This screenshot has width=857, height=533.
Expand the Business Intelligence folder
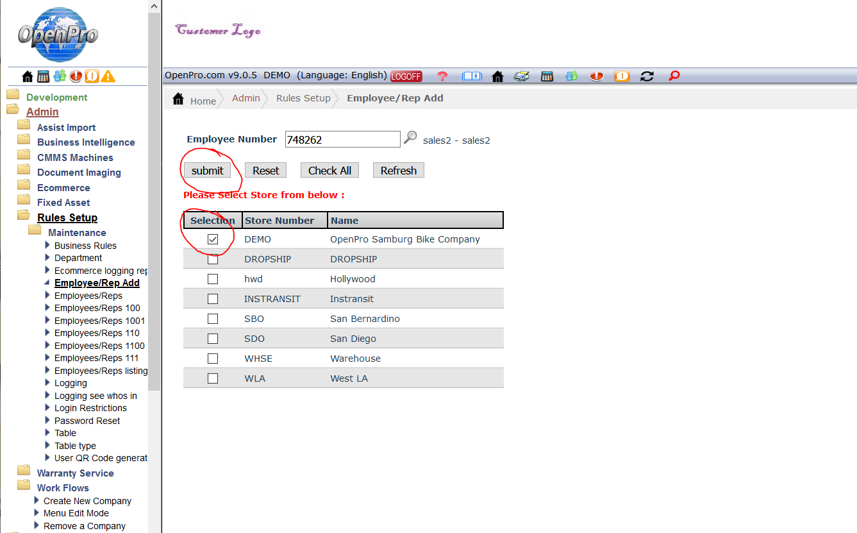click(x=86, y=142)
